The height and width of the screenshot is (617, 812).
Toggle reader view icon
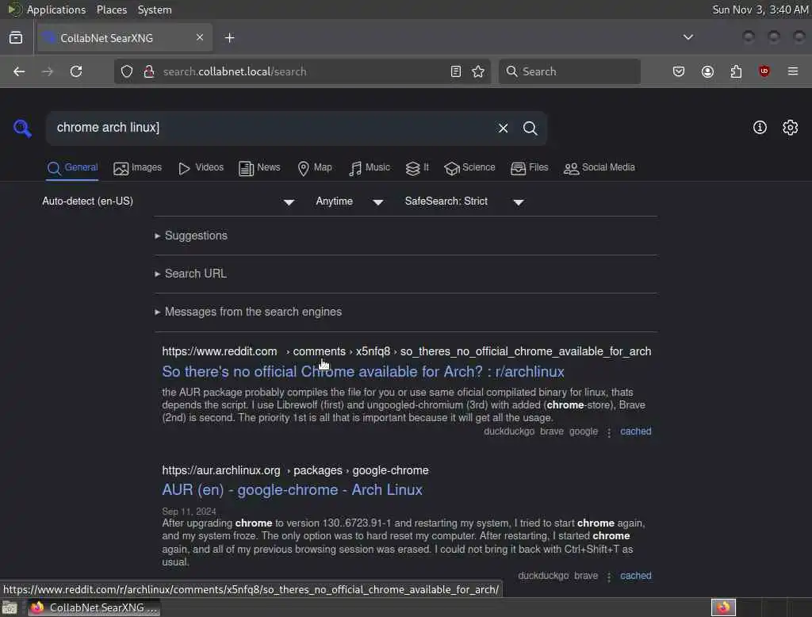pyautogui.click(x=456, y=71)
